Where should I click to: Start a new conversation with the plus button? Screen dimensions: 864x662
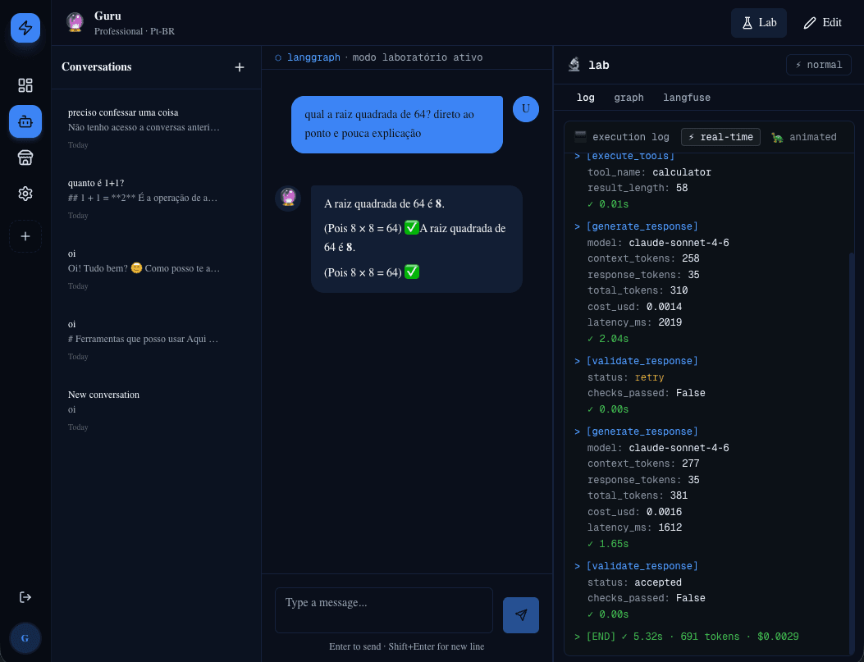tap(239, 67)
